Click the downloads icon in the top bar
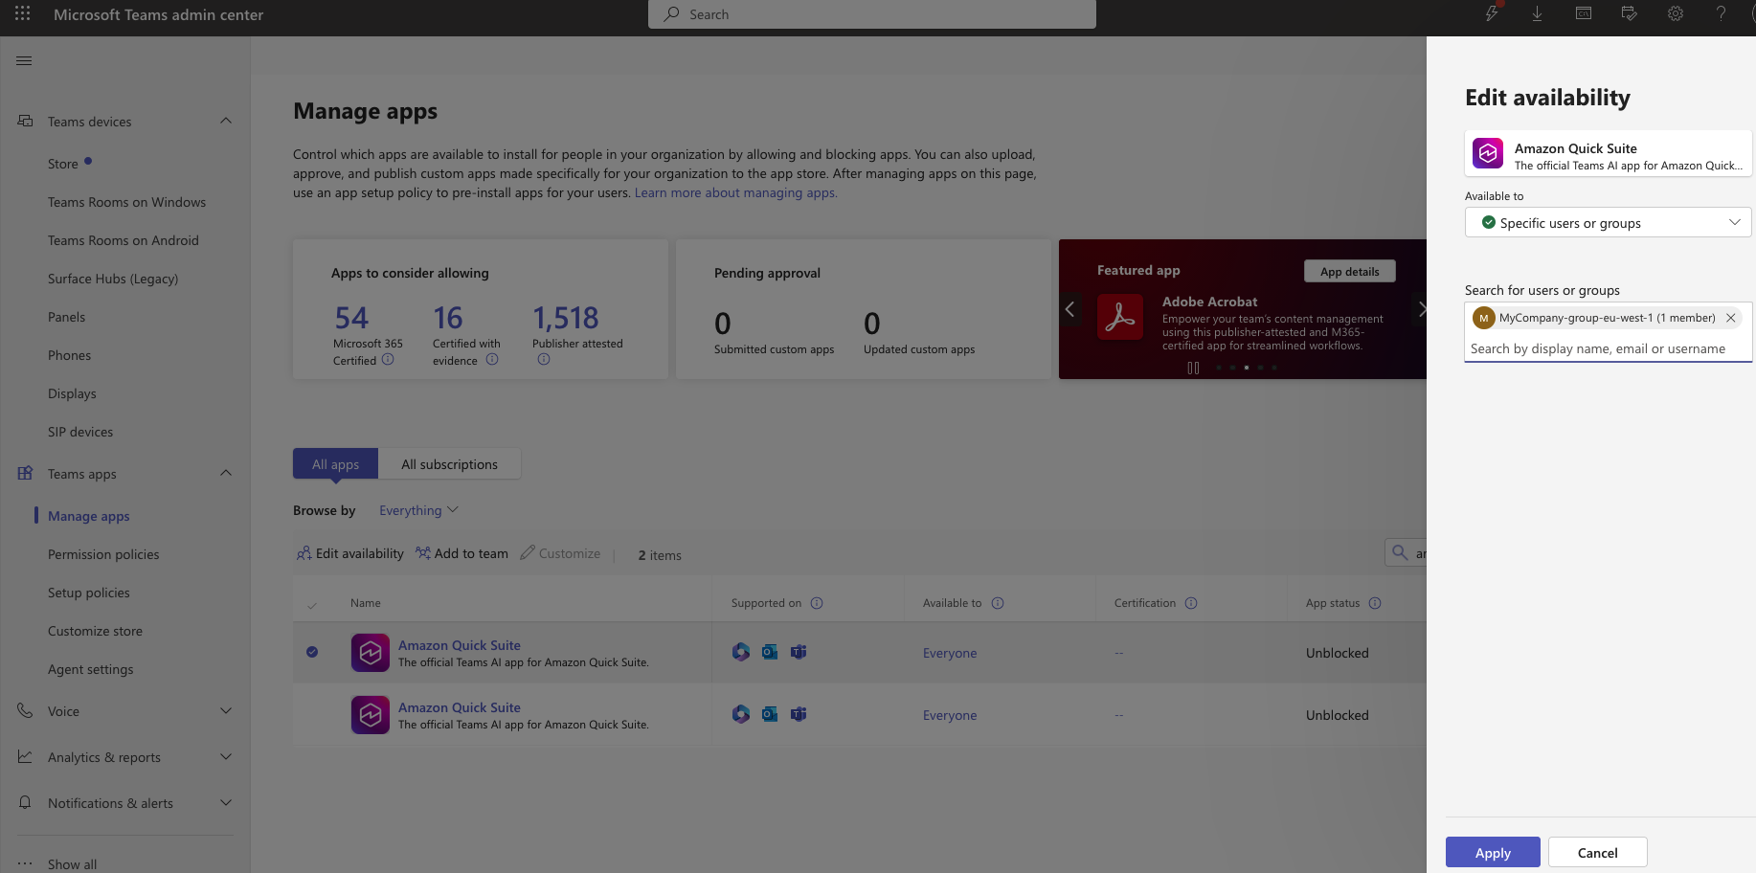This screenshot has width=1756, height=873. tap(1537, 14)
